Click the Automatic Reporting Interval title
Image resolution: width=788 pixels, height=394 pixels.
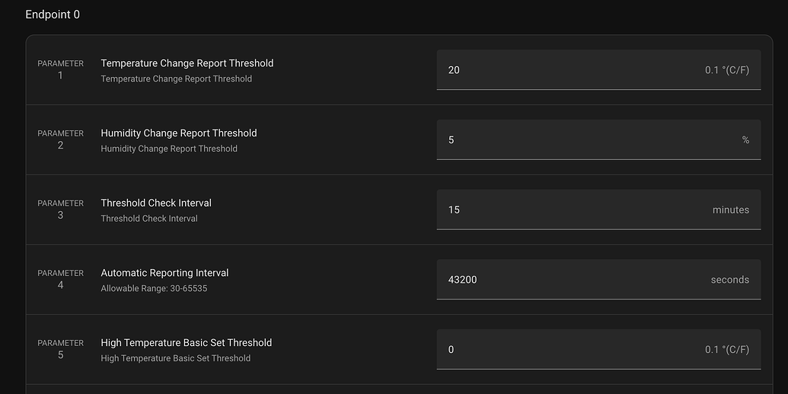pyautogui.click(x=164, y=273)
